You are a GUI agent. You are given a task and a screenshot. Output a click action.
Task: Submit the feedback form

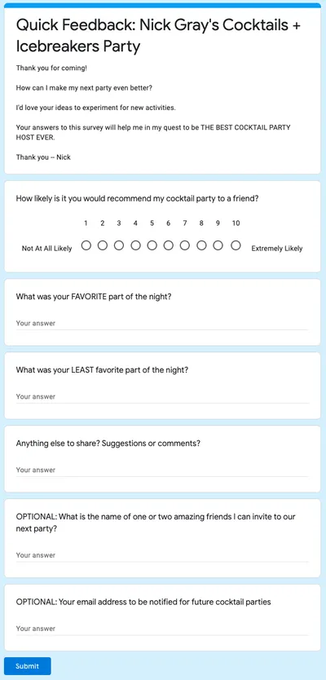pyautogui.click(x=28, y=666)
